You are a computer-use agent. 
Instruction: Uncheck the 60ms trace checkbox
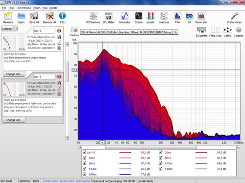161,158
